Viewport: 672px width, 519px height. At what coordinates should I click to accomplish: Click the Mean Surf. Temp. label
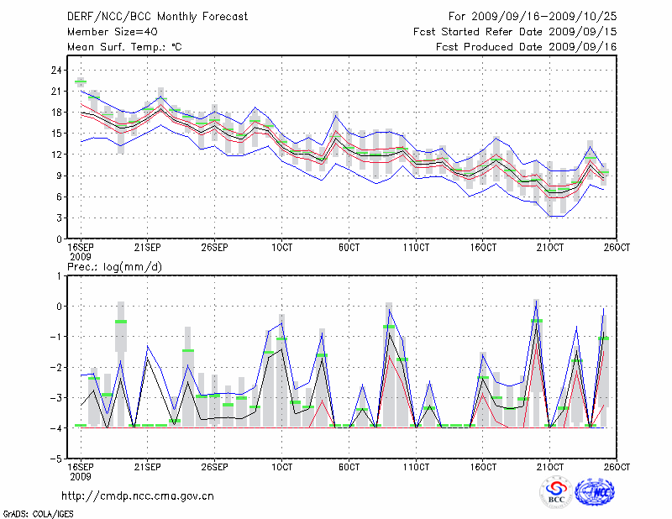[124, 47]
